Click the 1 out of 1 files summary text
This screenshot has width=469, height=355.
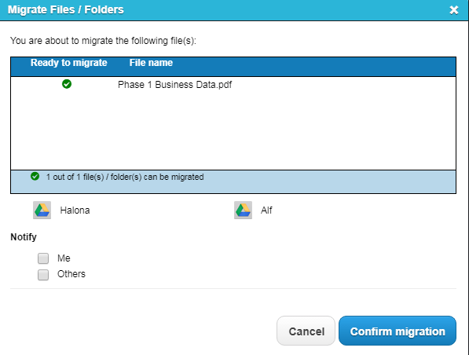click(x=125, y=177)
